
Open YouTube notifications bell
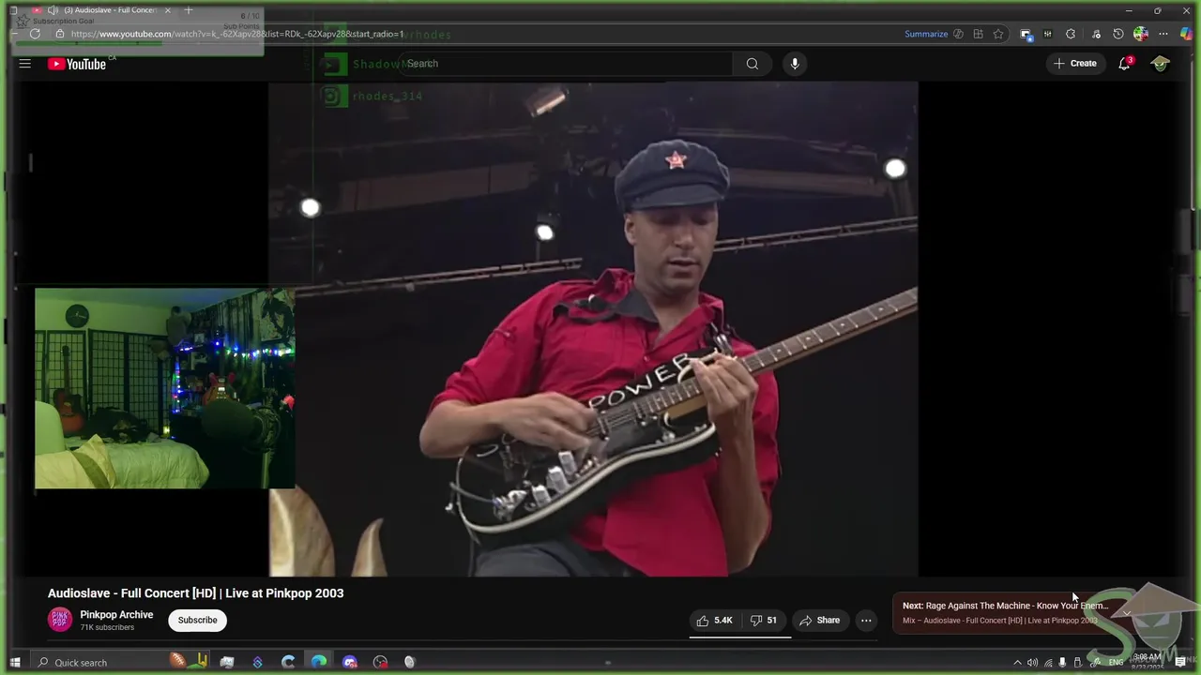(1125, 64)
